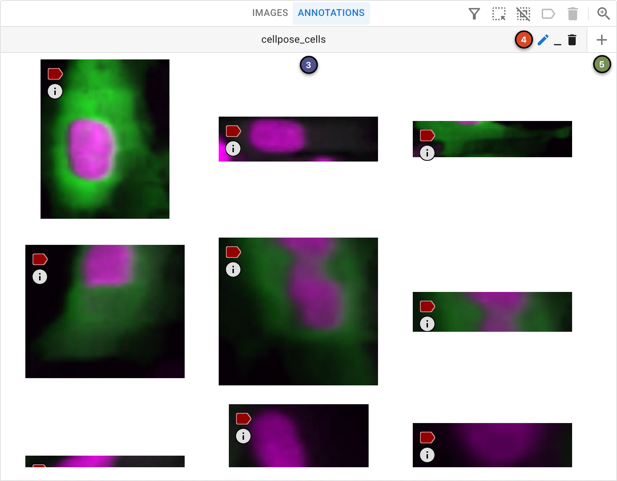Collapse the cellpose_cells category using minimize icon
Image resolution: width=617 pixels, height=481 pixels.
coord(558,44)
